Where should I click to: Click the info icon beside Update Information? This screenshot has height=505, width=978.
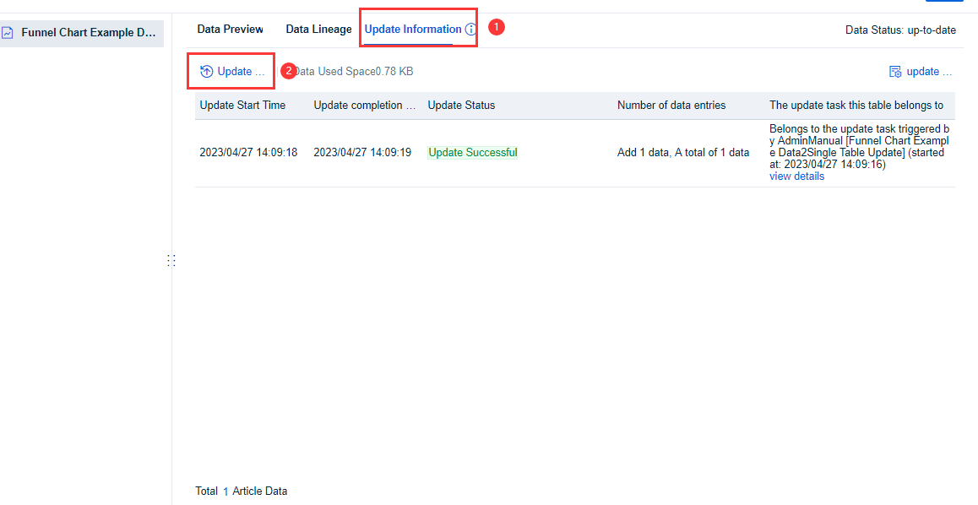[x=470, y=28]
